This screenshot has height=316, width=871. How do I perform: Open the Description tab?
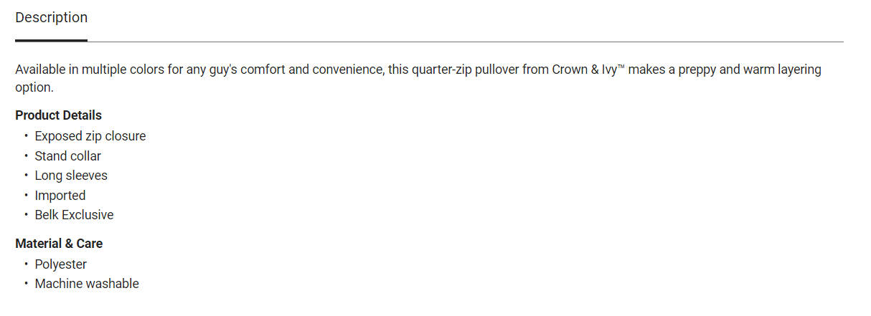(x=51, y=18)
